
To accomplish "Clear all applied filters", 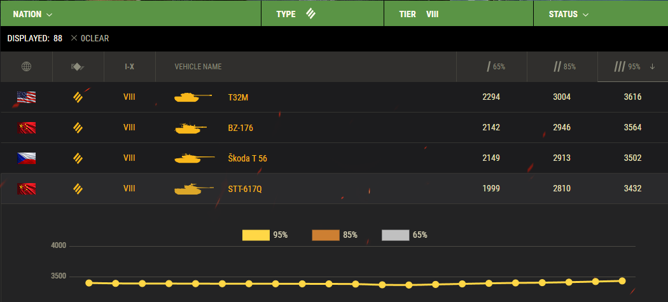I will (90, 38).
